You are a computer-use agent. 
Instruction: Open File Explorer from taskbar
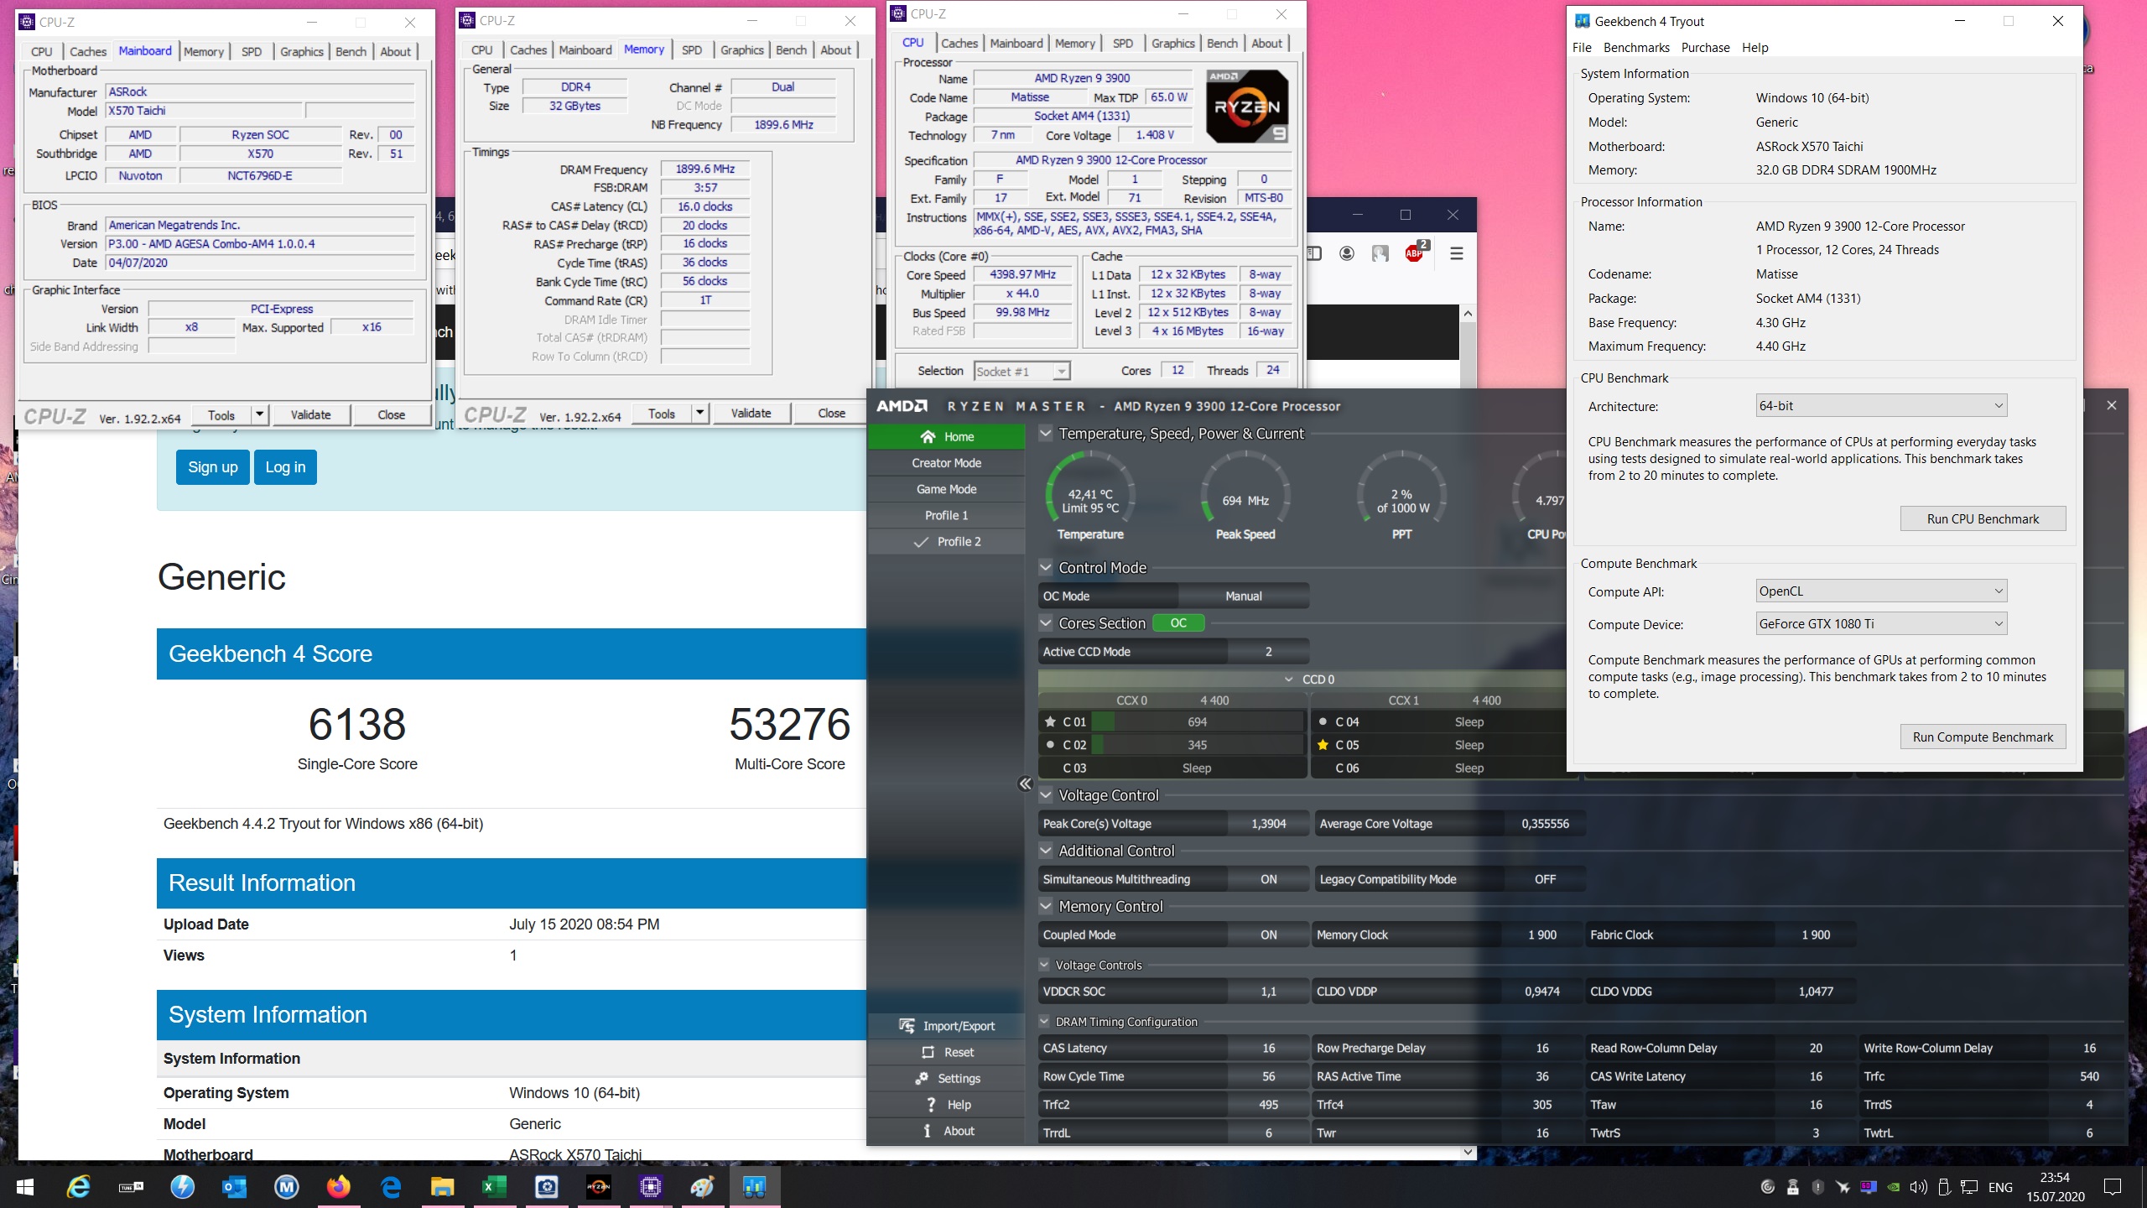[x=443, y=1187]
